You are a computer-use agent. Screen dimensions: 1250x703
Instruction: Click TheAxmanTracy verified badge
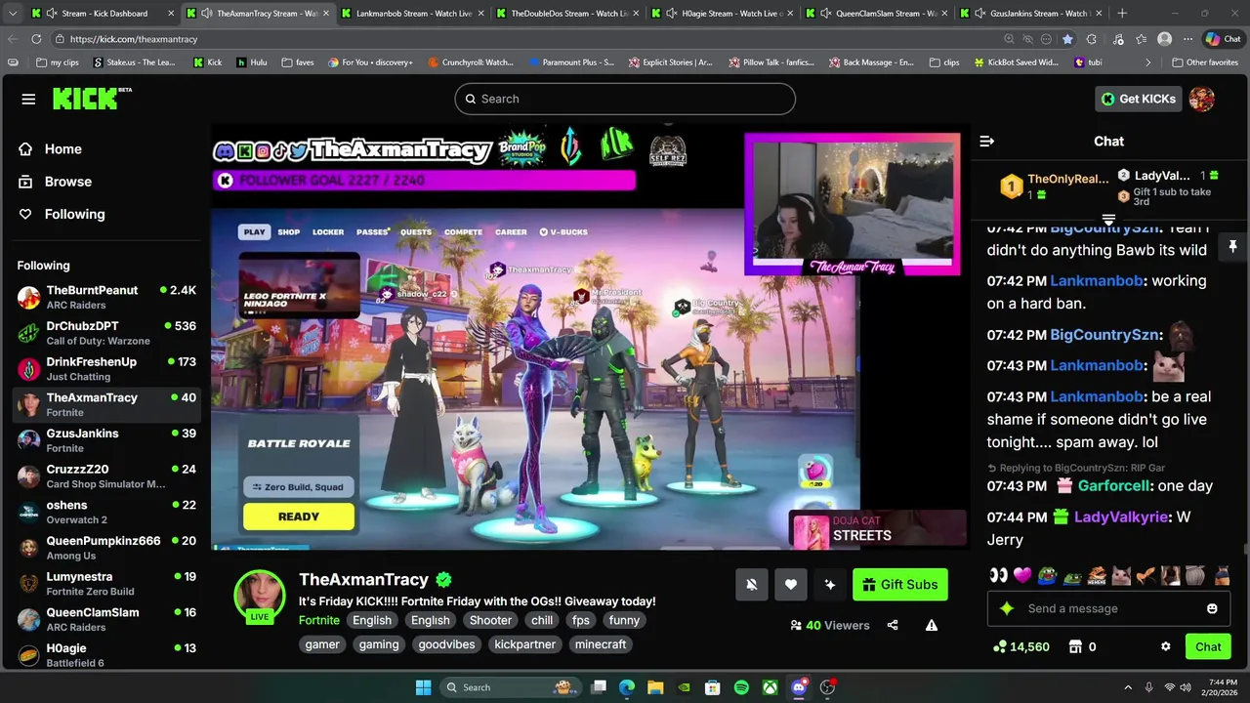pyautogui.click(x=443, y=580)
